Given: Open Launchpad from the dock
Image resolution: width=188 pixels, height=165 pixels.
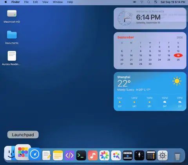Looking at the screenshot, I should click(x=23, y=152).
